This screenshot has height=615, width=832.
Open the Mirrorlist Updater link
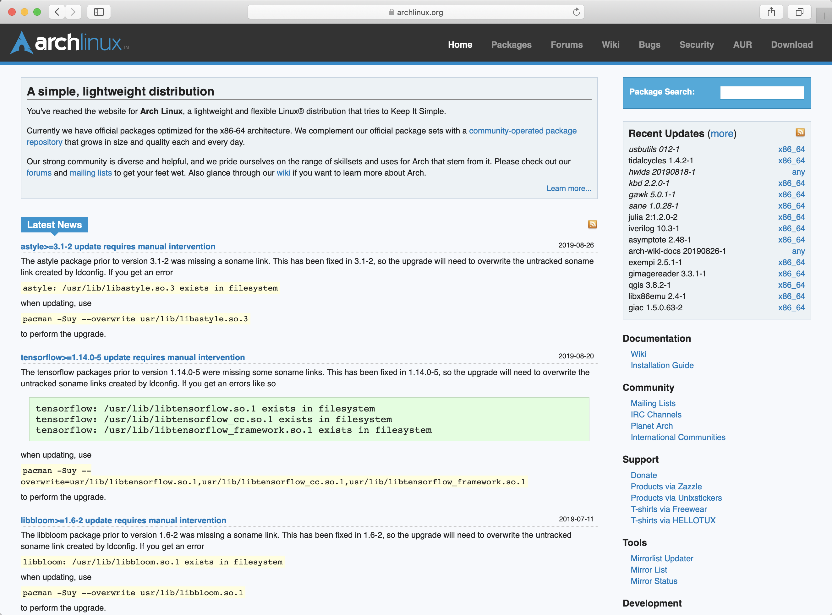click(662, 558)
